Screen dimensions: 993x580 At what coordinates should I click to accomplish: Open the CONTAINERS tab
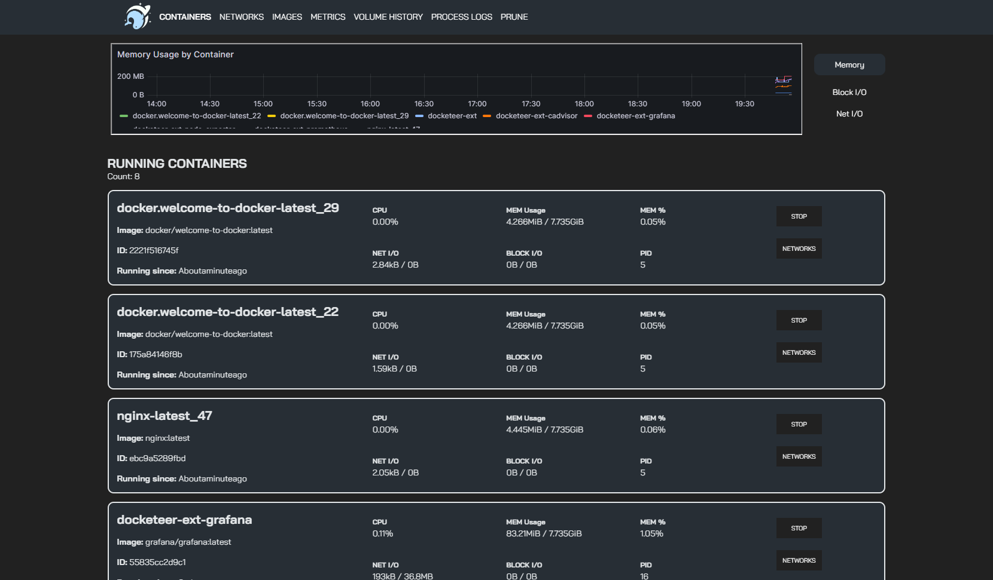(x=185, y=17)
